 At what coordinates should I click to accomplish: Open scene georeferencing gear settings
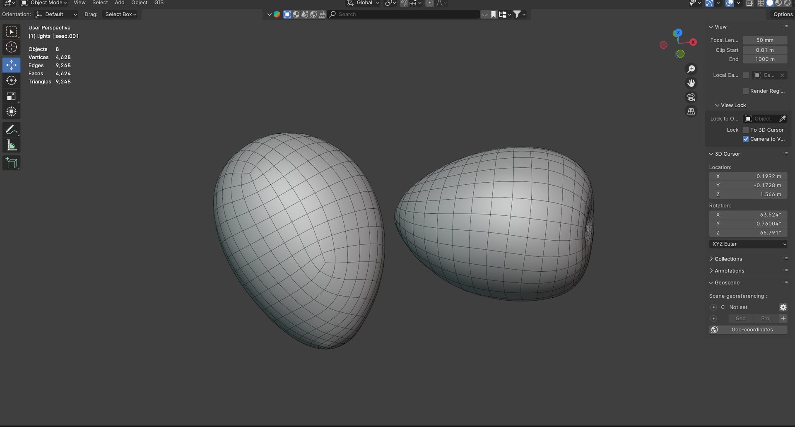(783, 307)
